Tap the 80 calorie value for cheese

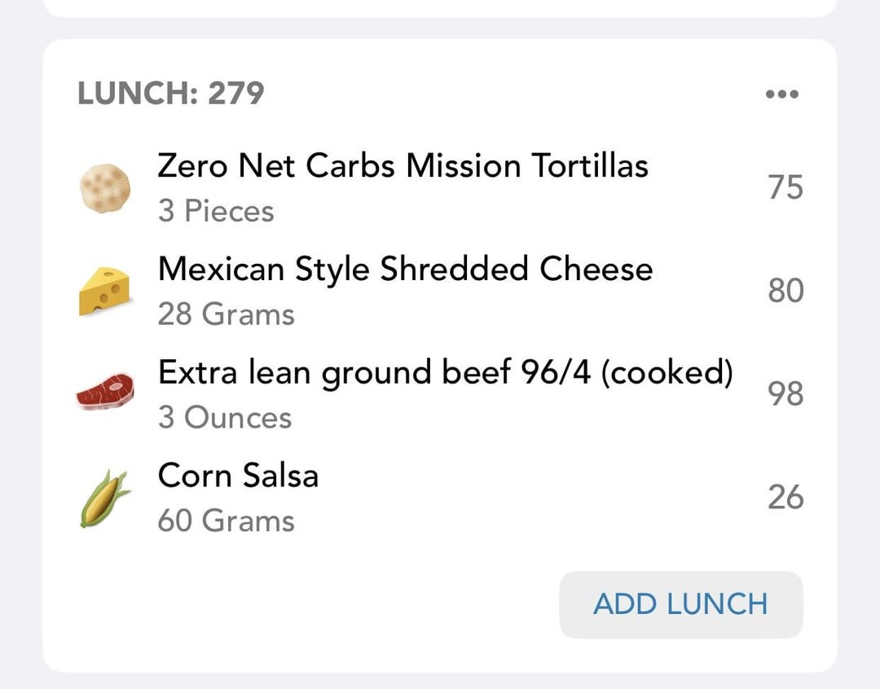tap(785, 291)
